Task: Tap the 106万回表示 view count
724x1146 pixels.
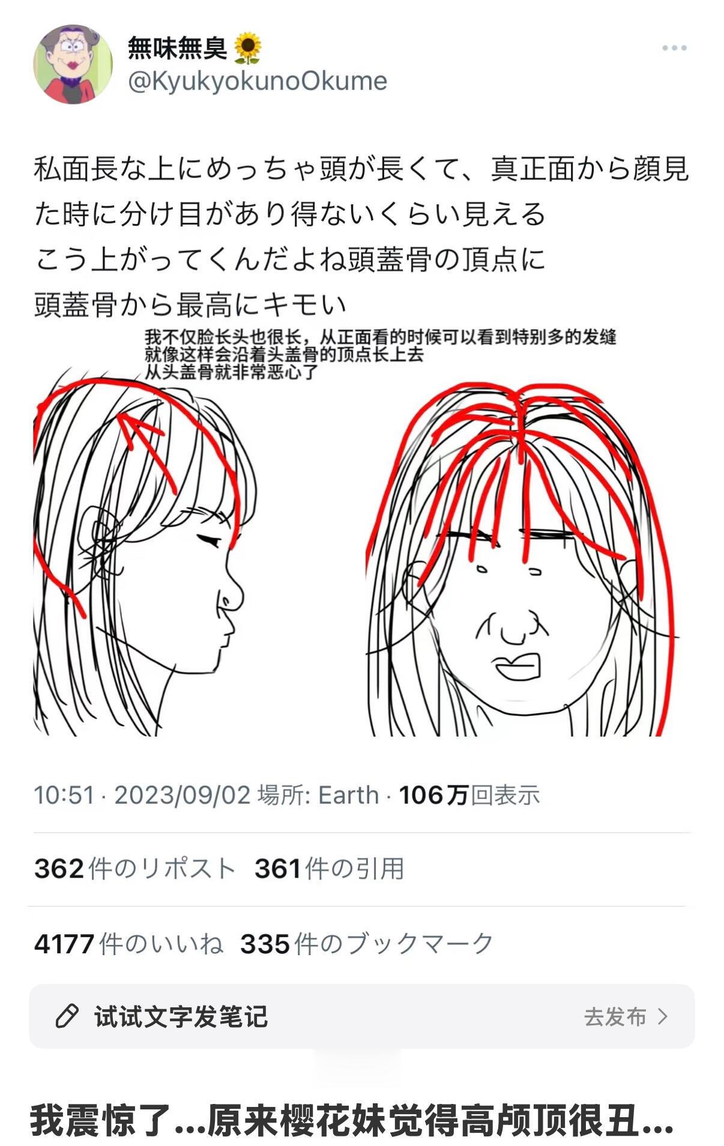Action: tap(469, 795)
